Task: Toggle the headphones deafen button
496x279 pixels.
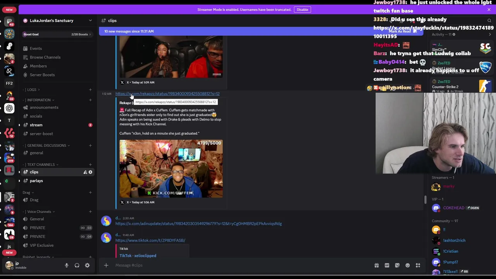Action: point(77,265)
